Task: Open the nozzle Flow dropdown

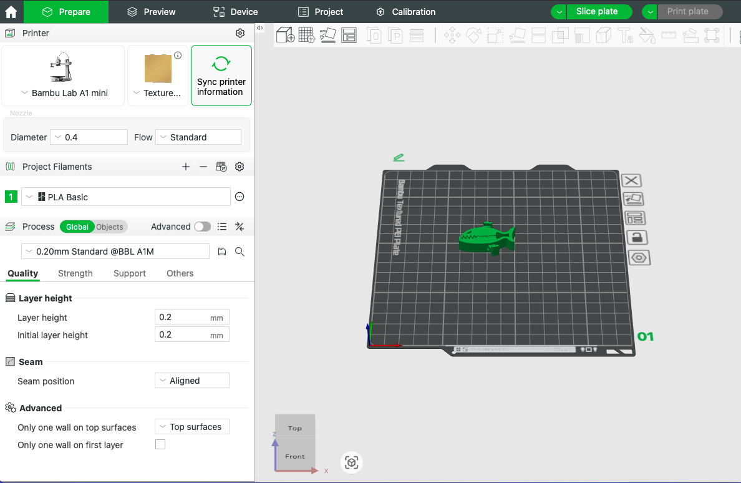Action: 198,137
